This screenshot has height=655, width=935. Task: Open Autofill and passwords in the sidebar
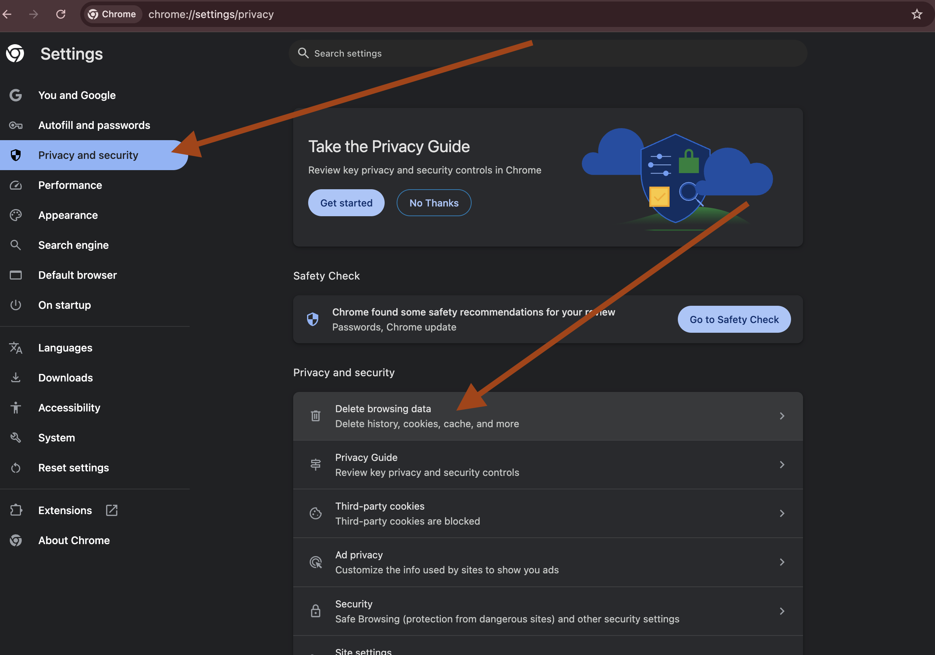click(x=94, y=125)
